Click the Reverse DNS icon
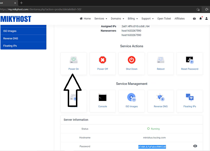The width and height of the screenshot is (210, 151). pyautogui.click(x=161, y=97)
